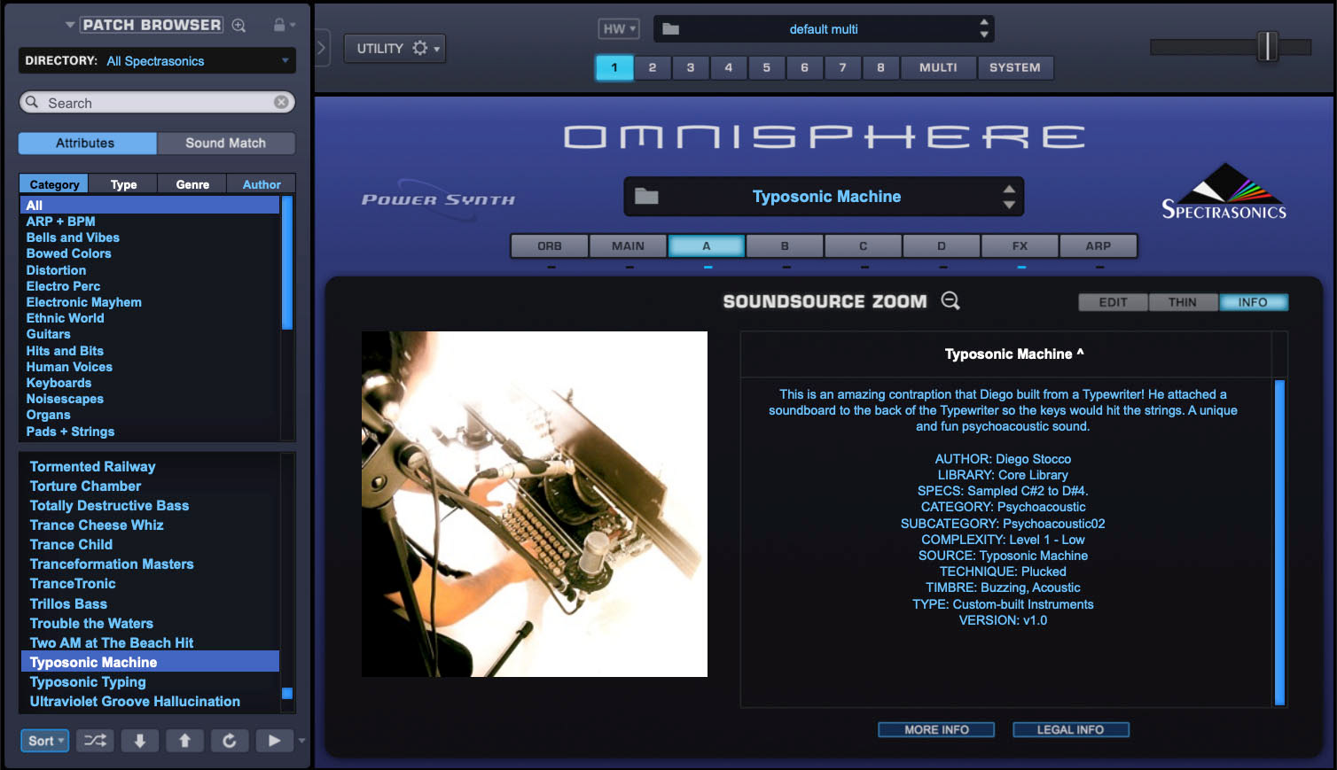
Task: Choose the Trillos Bass patch
Action: (68, 603)
